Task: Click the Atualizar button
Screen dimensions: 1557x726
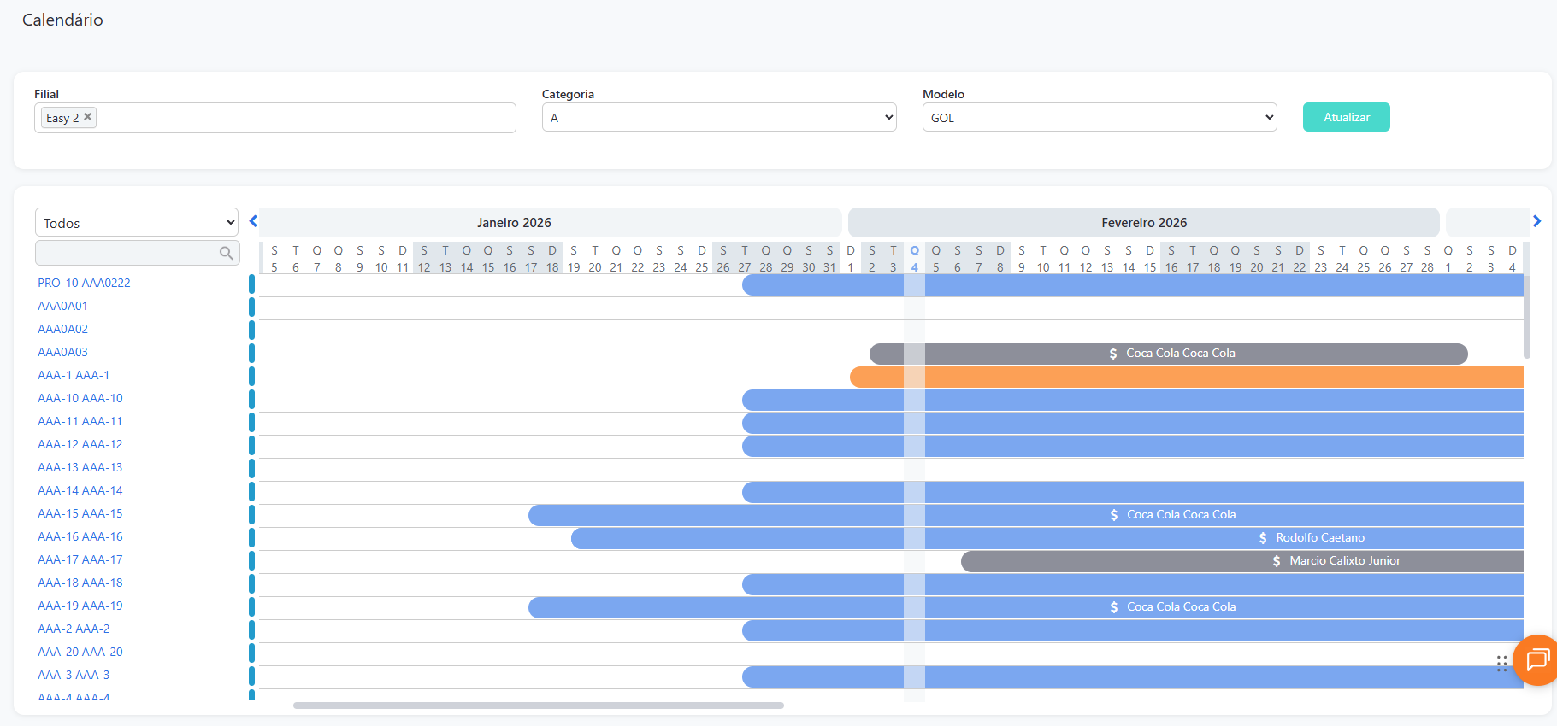Action: point(1346,117)
